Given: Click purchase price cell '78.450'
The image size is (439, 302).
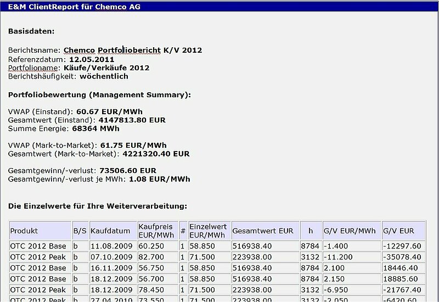Looking at the screenshot, I should [158, 290].
